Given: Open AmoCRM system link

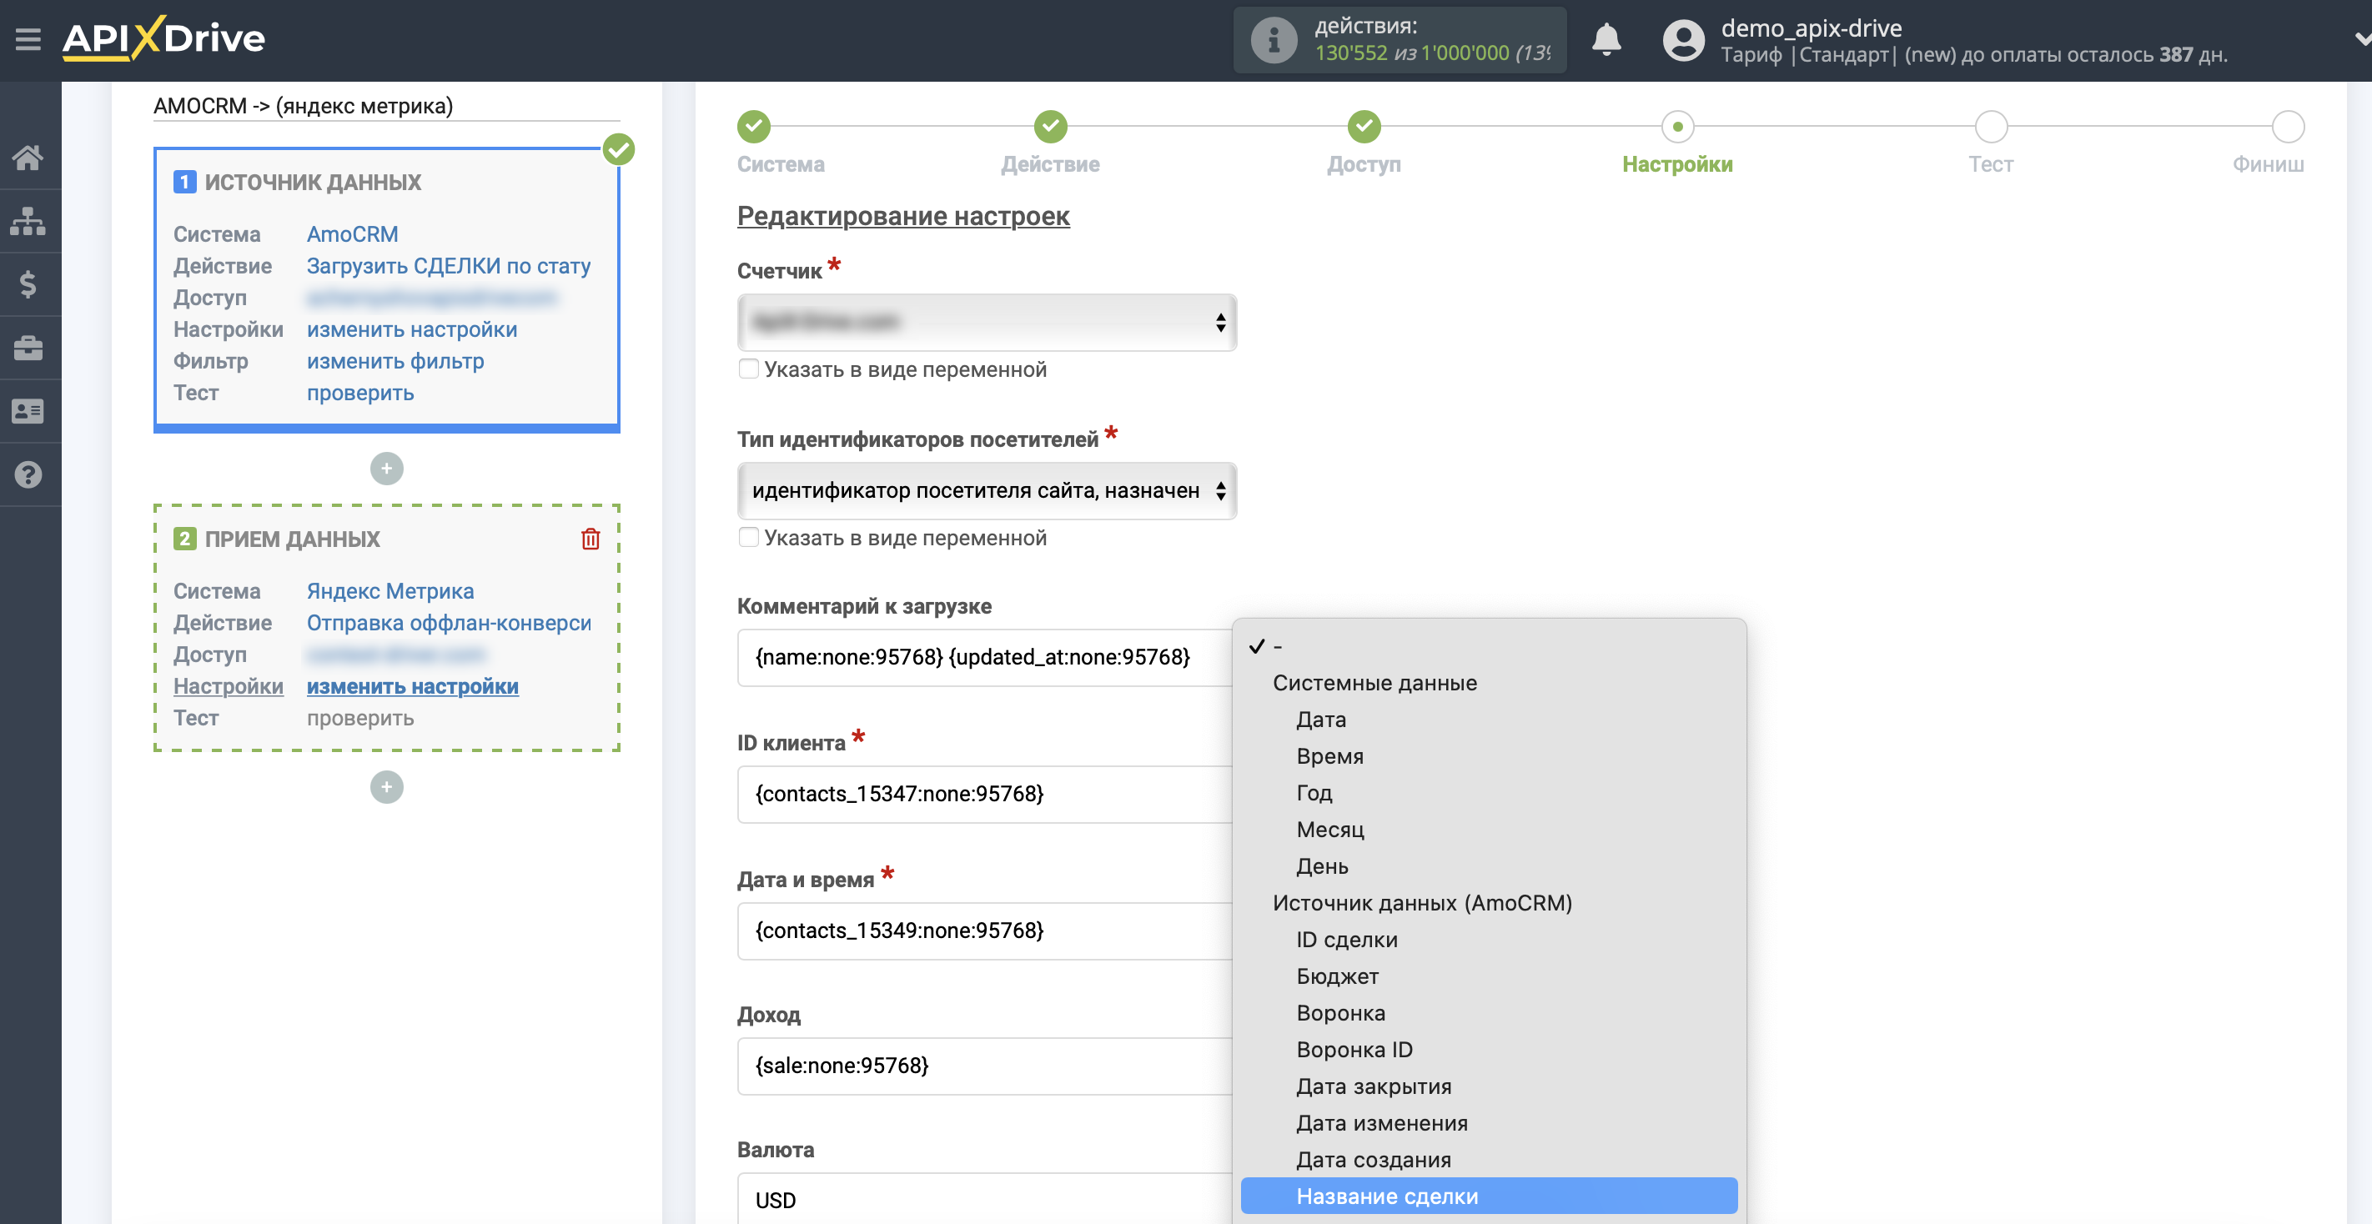Looking at the screenshot, I should pyautogui.click(x=352, y=234).
